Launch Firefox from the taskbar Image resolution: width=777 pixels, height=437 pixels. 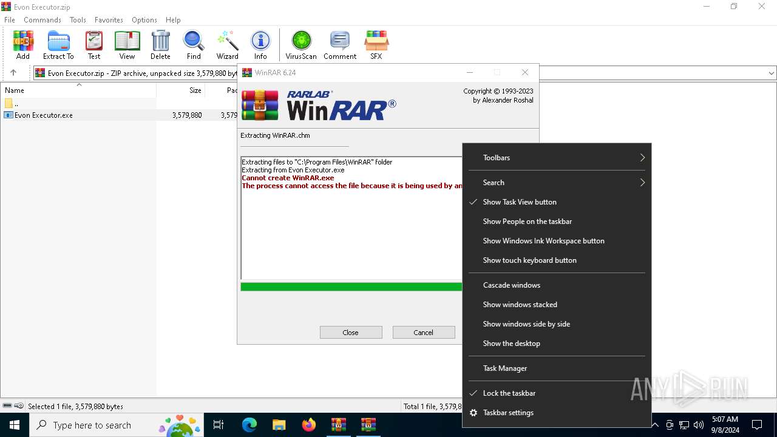tap(309, 425)
